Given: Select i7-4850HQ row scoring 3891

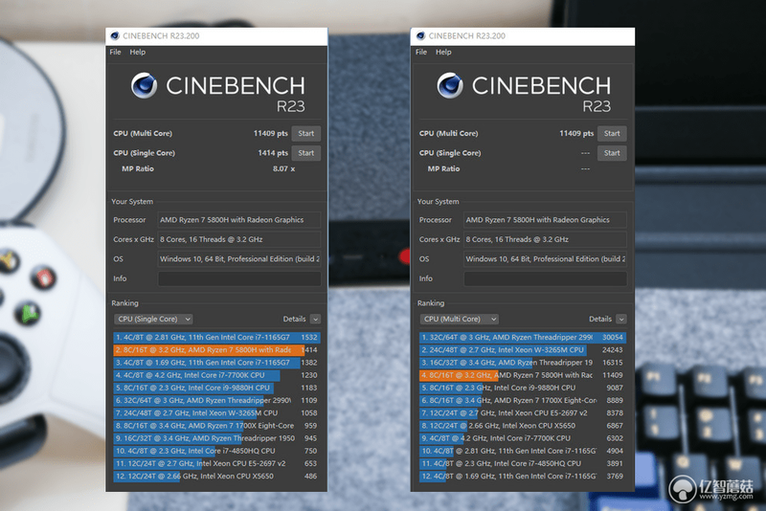Looking at the screenshot, I should (x=522, y=464).
